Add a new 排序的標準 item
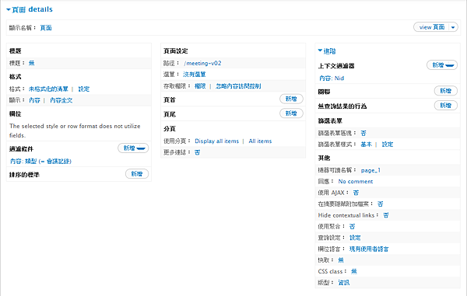The height and width of the screenshot is (296, 467). (x=137, y=174)
